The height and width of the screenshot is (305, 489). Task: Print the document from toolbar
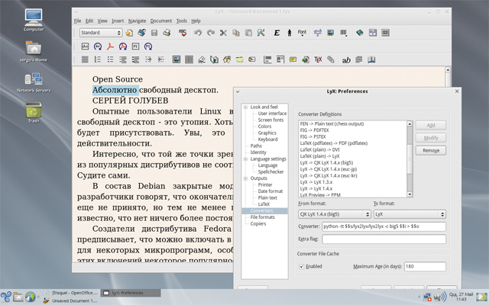point(167,33)
